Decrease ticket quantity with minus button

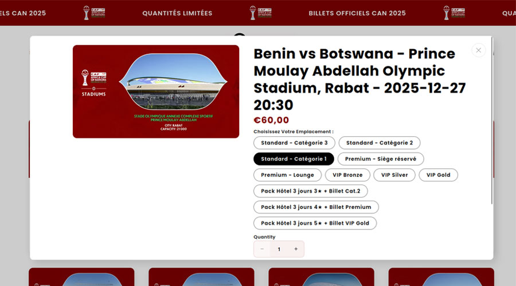[262, 249]
